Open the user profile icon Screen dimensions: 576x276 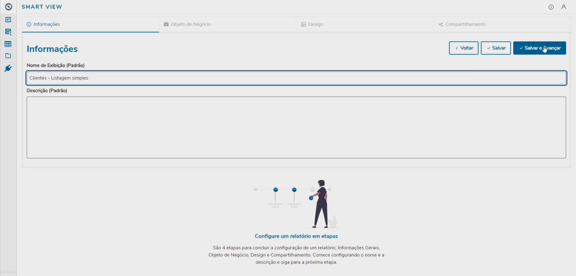coord(563,7)
